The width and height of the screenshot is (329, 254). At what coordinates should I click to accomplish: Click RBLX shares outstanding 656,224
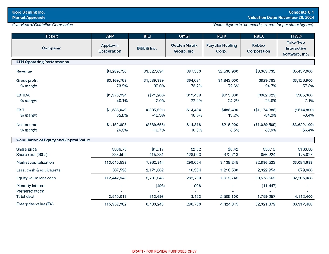pos(268,155)
